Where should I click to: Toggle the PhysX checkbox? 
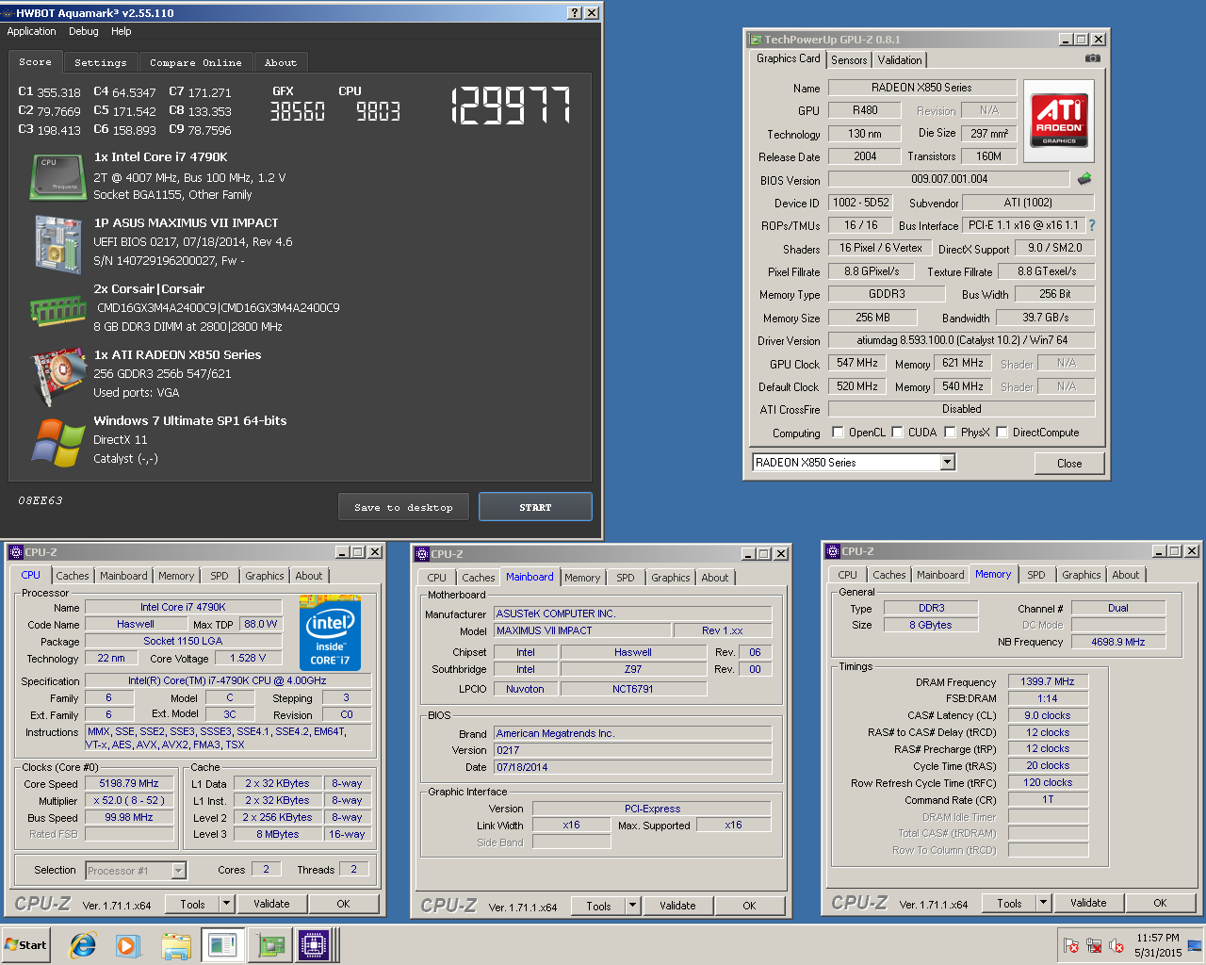(x=950, y=433)
